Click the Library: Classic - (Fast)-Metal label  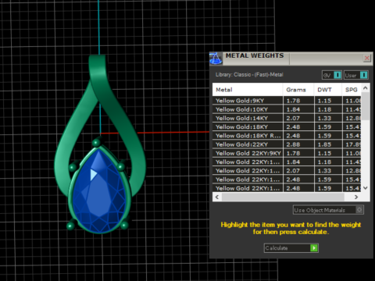249,75
